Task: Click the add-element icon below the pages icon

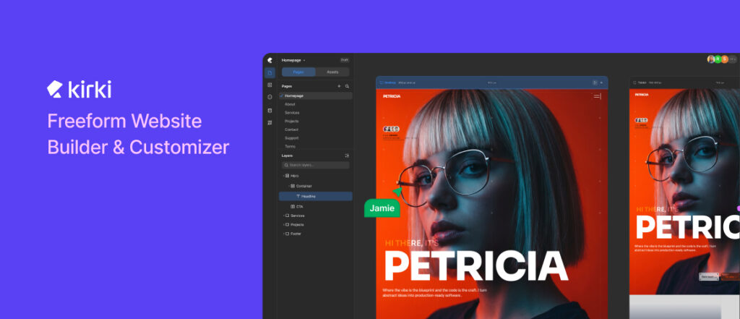Action: 270,85
